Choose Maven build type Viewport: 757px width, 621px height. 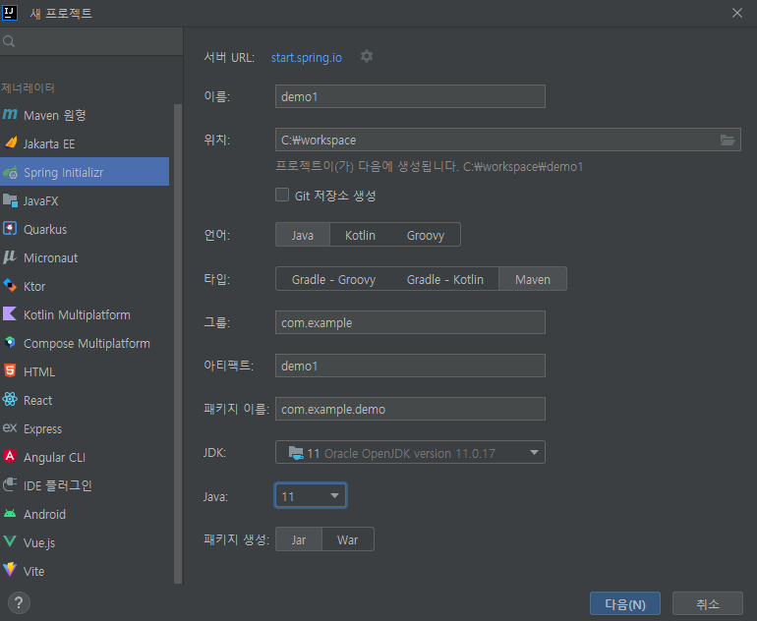coord(533,279)
